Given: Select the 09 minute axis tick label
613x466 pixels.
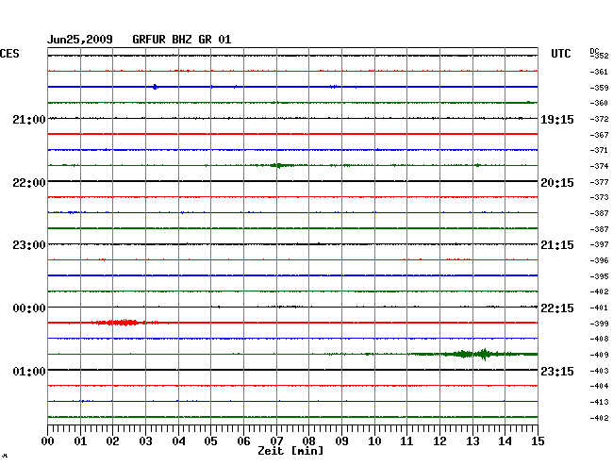Looking at the screenshot, I should [x=341, y=441].
